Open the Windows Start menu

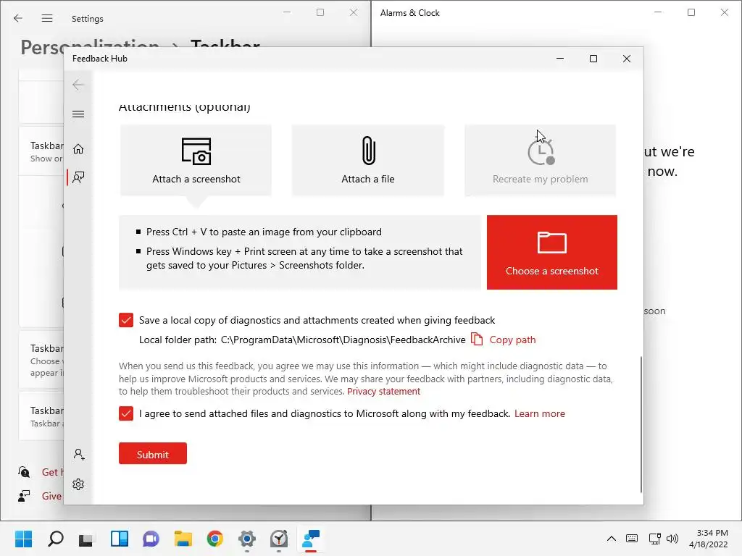(23, 539)
